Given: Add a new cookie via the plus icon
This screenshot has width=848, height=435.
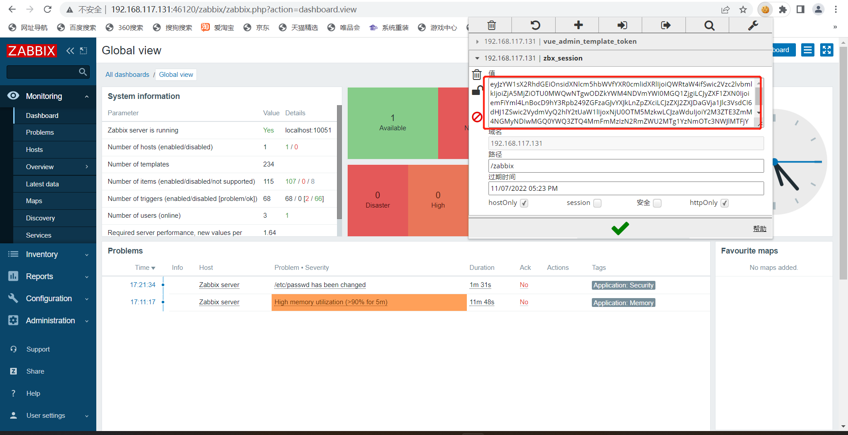Looking at the screenshot, I should point(577,25).
